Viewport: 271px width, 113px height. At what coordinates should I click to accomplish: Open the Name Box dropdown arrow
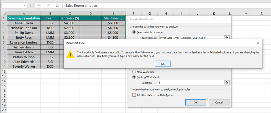click(25, 5)
